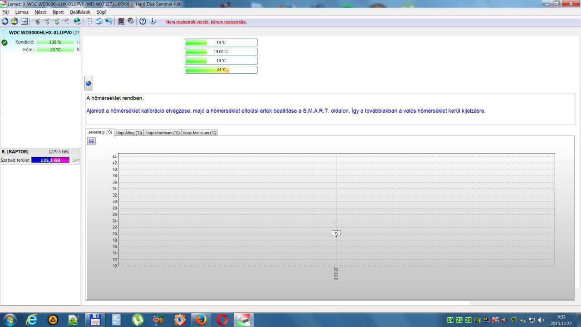Click the registration link Nem regisztrált verzió
The height and width of the screenshot is (327, 581).
pos(207,22)
